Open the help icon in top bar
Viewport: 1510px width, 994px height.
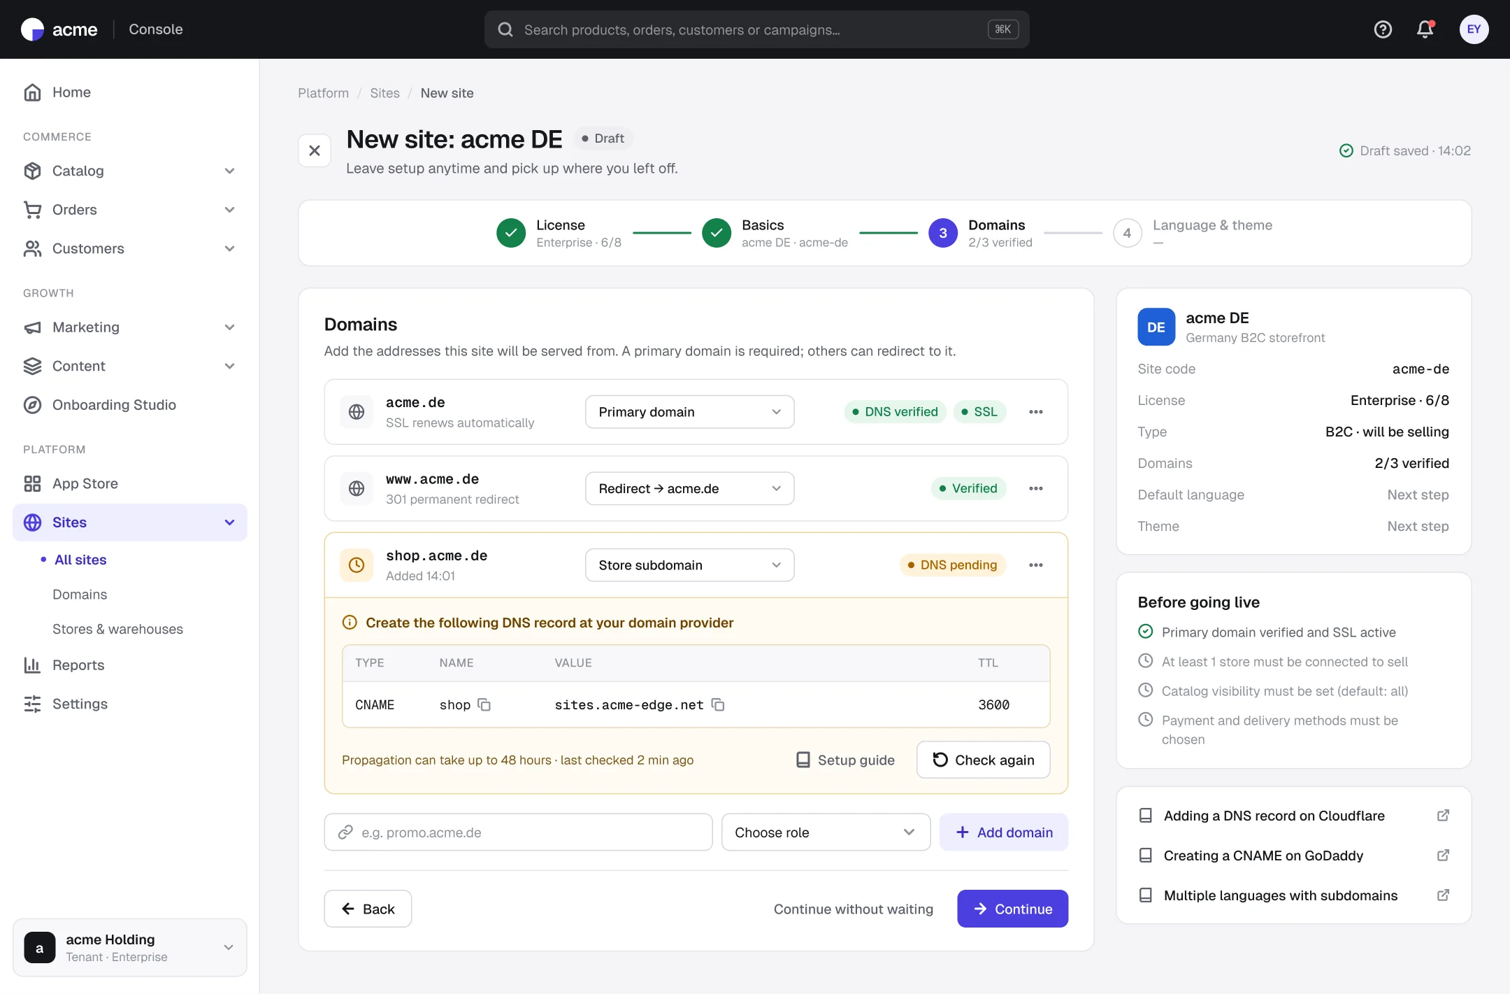point(1383,29)
